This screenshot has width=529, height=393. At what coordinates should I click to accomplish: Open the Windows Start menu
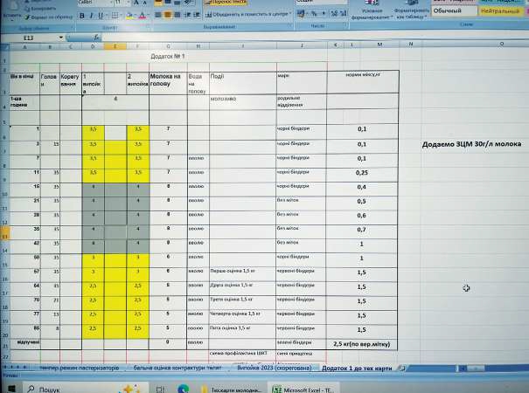click(x=13, y=388)
